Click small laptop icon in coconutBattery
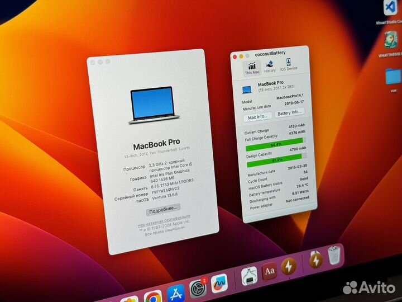402x302 pixels. click(x=247, y=89)
